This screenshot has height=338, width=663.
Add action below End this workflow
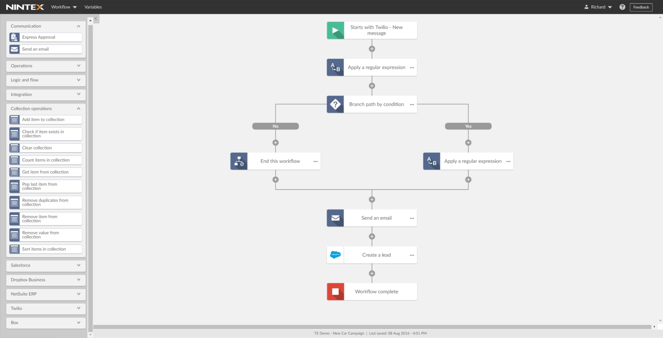(x=275, y=180)
